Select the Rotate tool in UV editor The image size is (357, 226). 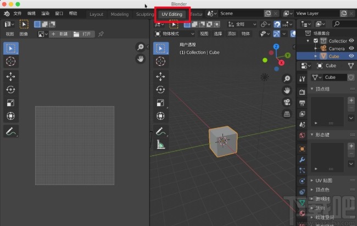(11, 90)
